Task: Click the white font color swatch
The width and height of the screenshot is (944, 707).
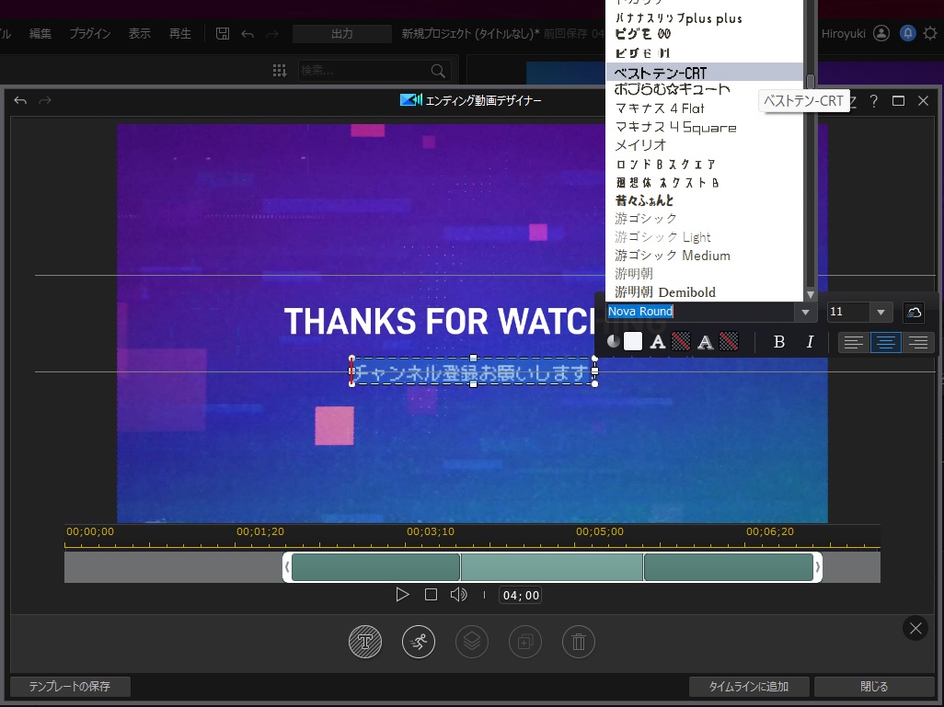Action: click(x=633, y=342)
